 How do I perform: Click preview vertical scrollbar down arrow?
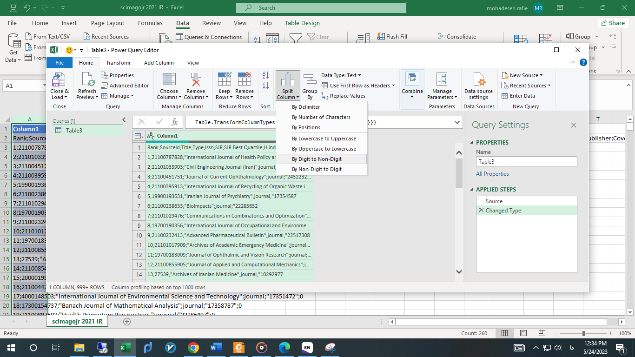[459, 271]
